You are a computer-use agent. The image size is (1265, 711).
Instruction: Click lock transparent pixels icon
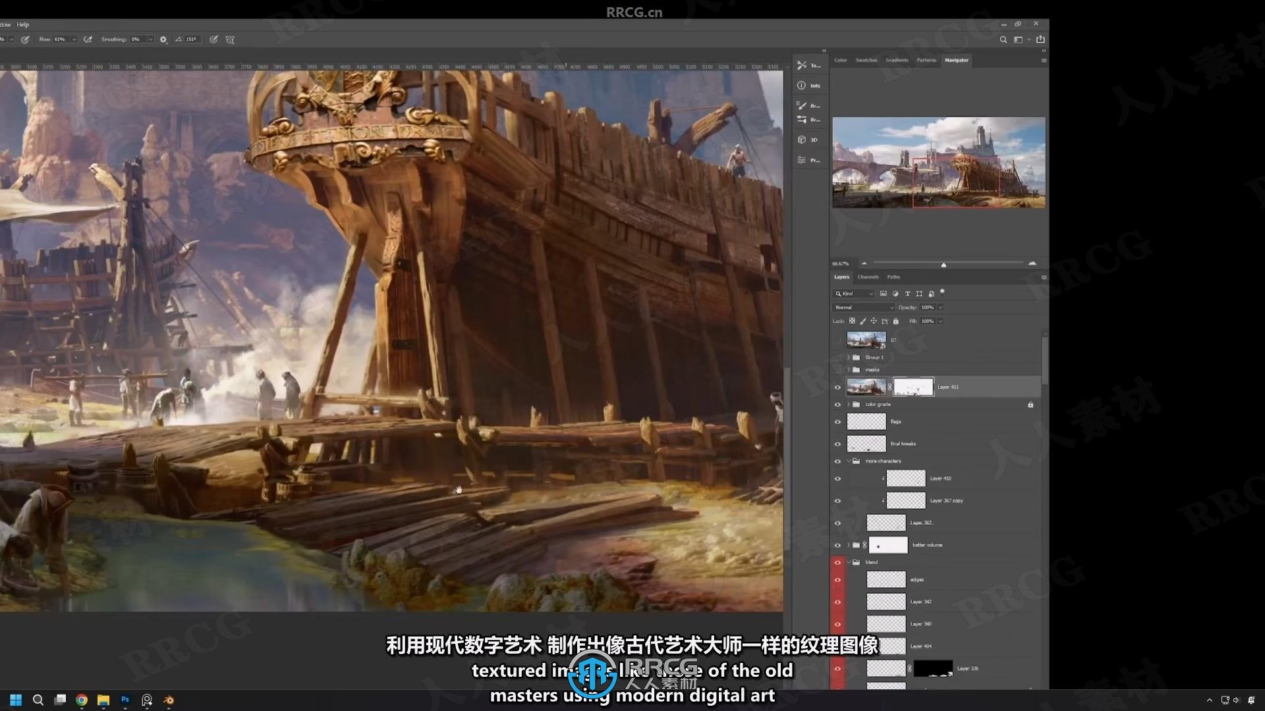pyautogui.click(x=852, y=321)
